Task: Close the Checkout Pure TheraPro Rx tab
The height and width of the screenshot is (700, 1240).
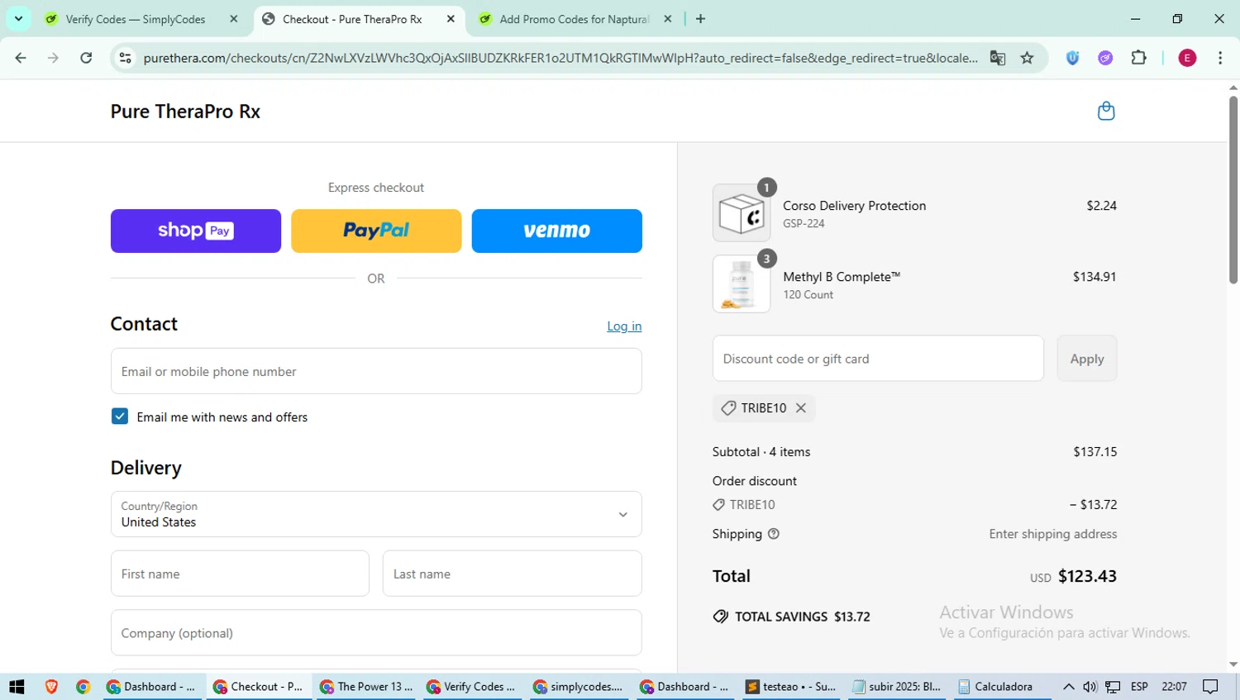Action: click(451, 19)
